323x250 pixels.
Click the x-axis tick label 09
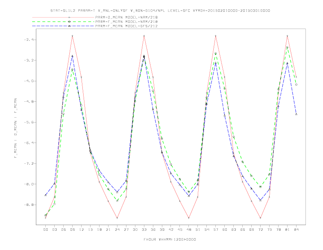[72, 230]
